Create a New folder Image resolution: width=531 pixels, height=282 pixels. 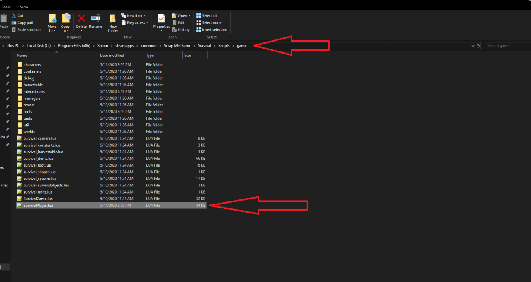click(113, 19)
